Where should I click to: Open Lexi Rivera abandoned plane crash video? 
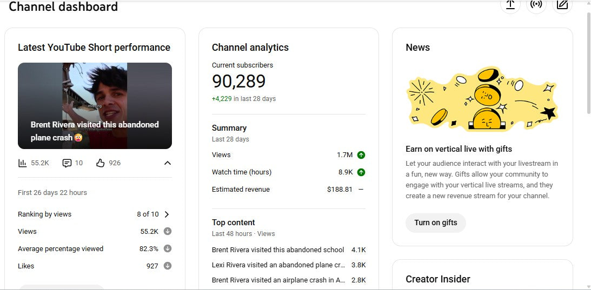(x=278, y=265)
